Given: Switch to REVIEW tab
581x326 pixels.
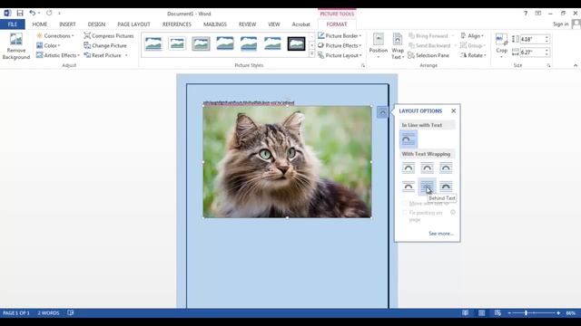Looking at the screenshot, I should coord(247,24).
